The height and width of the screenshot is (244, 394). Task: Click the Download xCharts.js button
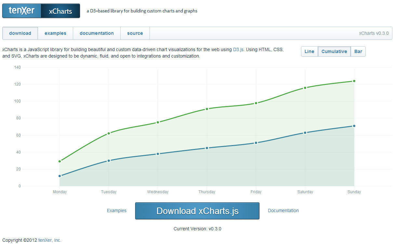tap(197, 211)
